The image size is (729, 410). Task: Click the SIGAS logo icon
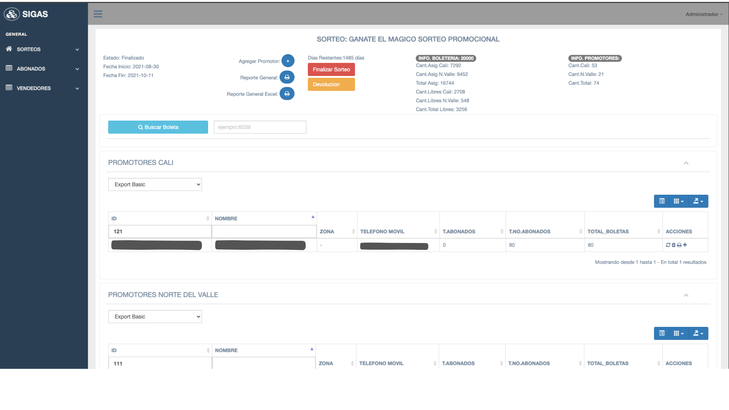click(12, 14)
